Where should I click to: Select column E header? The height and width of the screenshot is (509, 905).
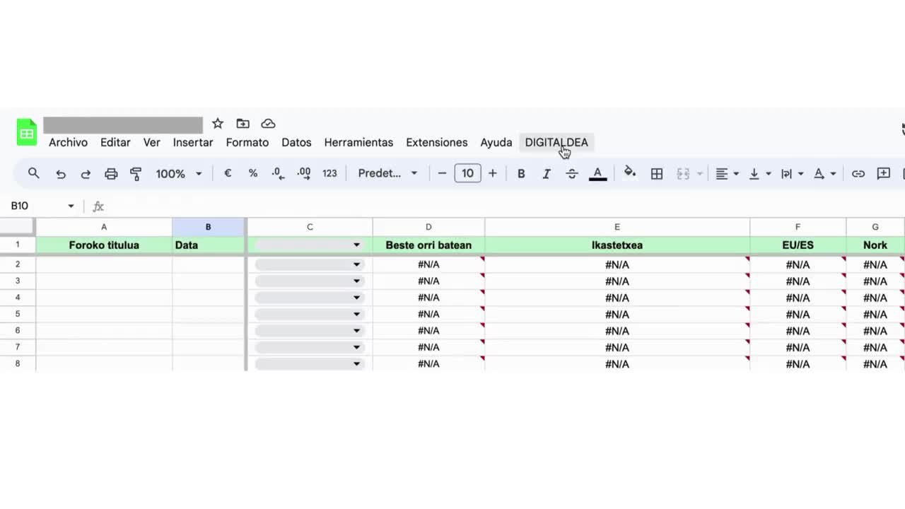pyautogui.click(x=617, y=227)
